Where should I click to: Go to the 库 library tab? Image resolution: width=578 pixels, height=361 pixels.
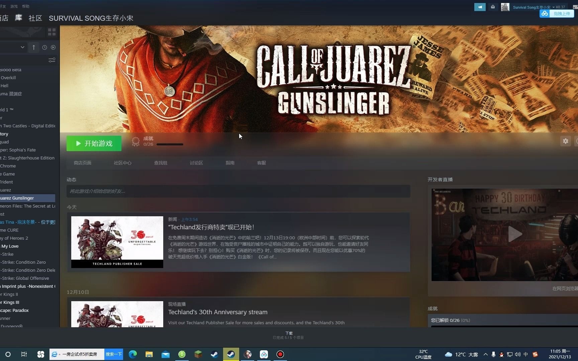point(19,18)
